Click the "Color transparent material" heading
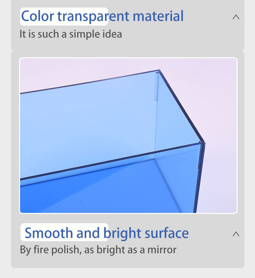Screen dimensions: 255x278 coord(102,16)
